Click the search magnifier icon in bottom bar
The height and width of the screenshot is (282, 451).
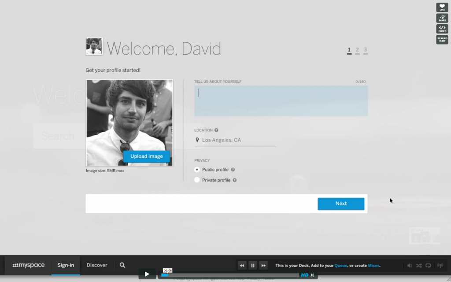[x=122, y=265]
